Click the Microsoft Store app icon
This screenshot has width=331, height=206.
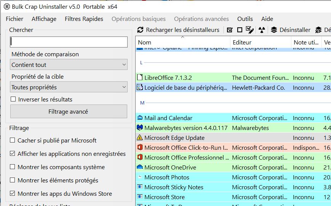(x=140, y=196)
